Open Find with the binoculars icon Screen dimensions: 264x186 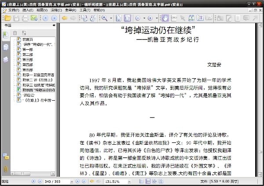[191, 18]
